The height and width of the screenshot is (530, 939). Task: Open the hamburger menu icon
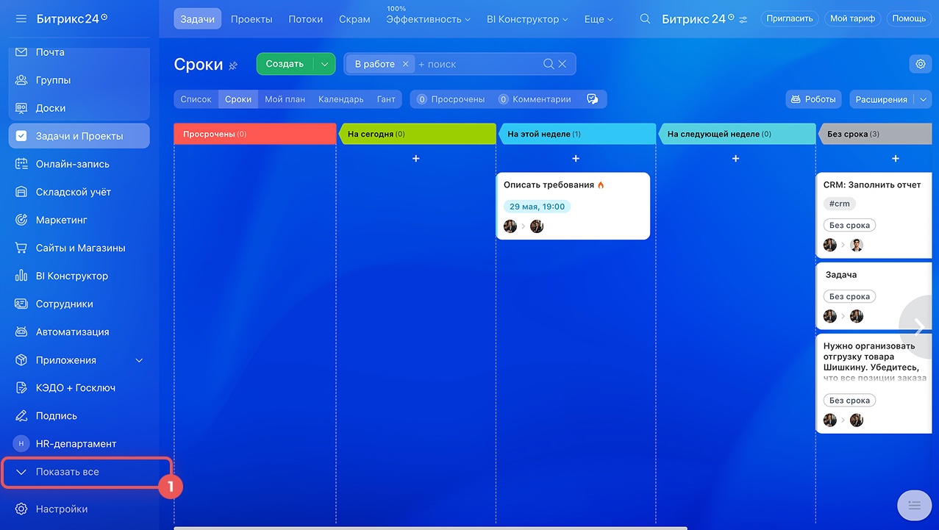(21, 18)
